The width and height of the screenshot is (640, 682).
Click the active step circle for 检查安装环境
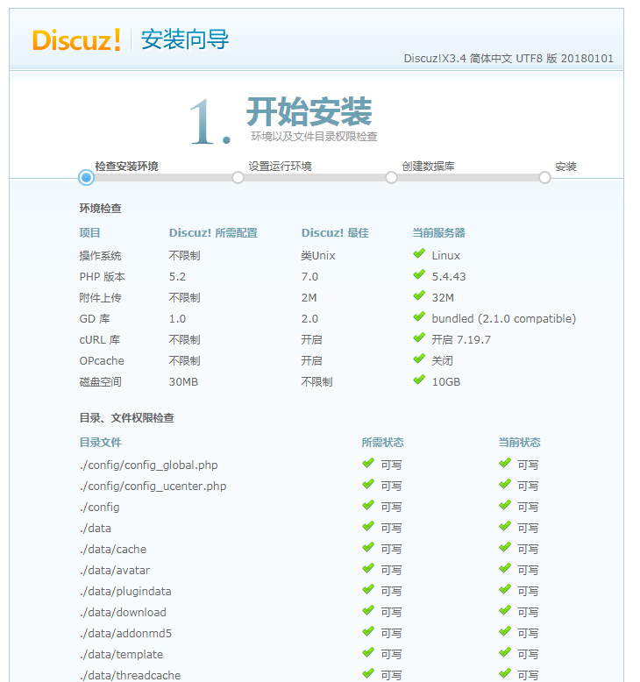tap(86, 177)
